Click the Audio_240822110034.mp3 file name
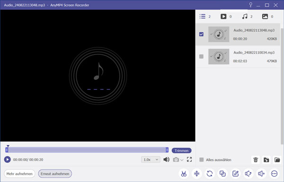This screenshot has height=182, width=284. tap(254, 52)
